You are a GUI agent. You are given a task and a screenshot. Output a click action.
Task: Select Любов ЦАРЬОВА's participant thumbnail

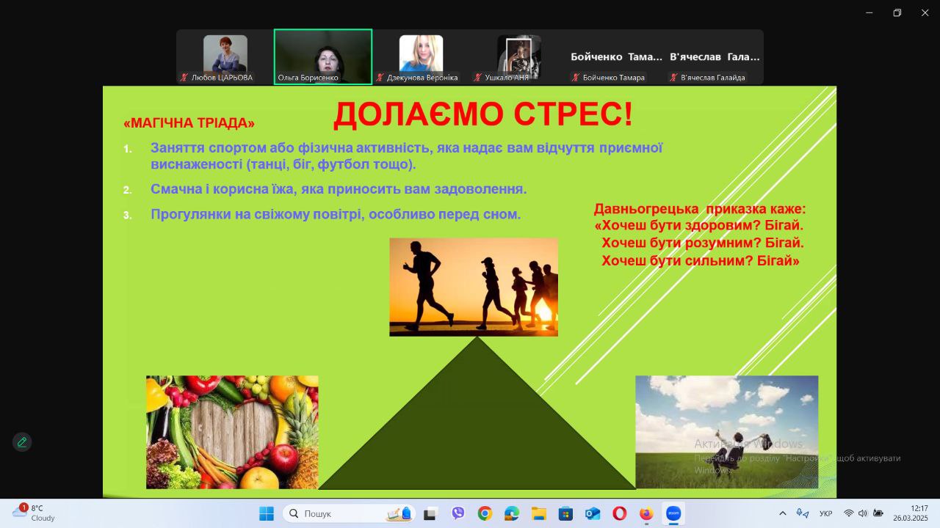[225, 57]
